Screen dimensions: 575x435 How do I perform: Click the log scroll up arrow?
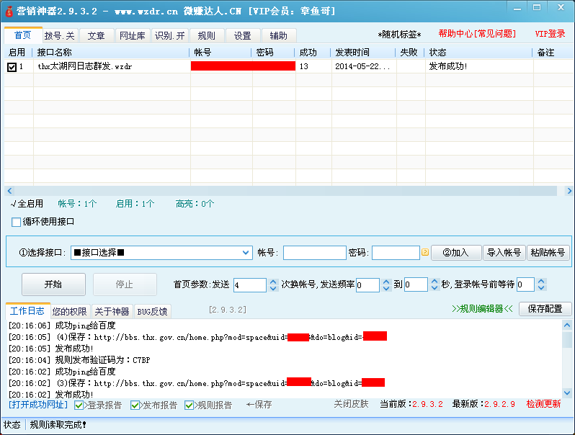[x=567, y=326]
